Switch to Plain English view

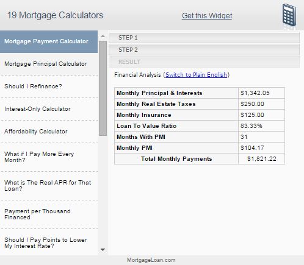pyautogui.click(x=196, y=75)
